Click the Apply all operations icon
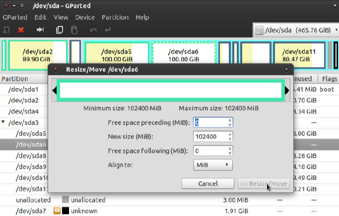 coord(108,30)
